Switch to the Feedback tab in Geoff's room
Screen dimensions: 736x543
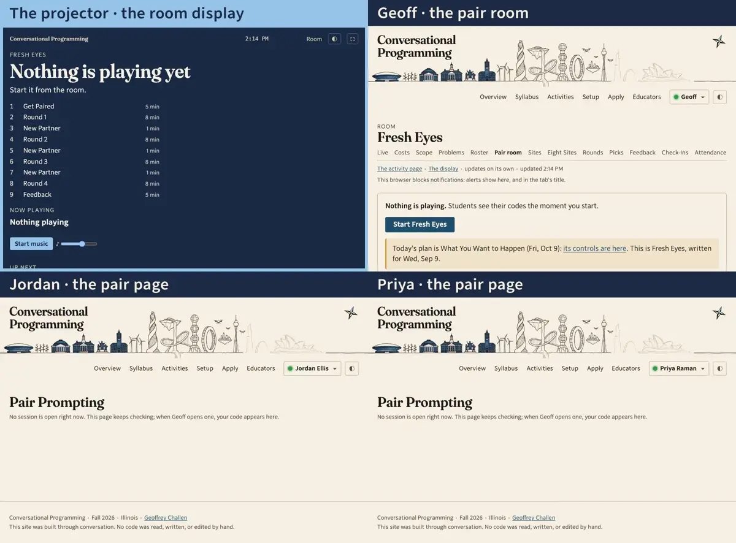pos(642,153)
